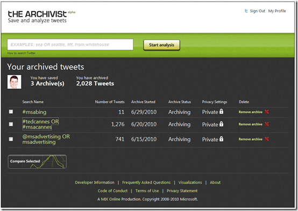Click the Delete column header
298x211 pixels.
244,102
